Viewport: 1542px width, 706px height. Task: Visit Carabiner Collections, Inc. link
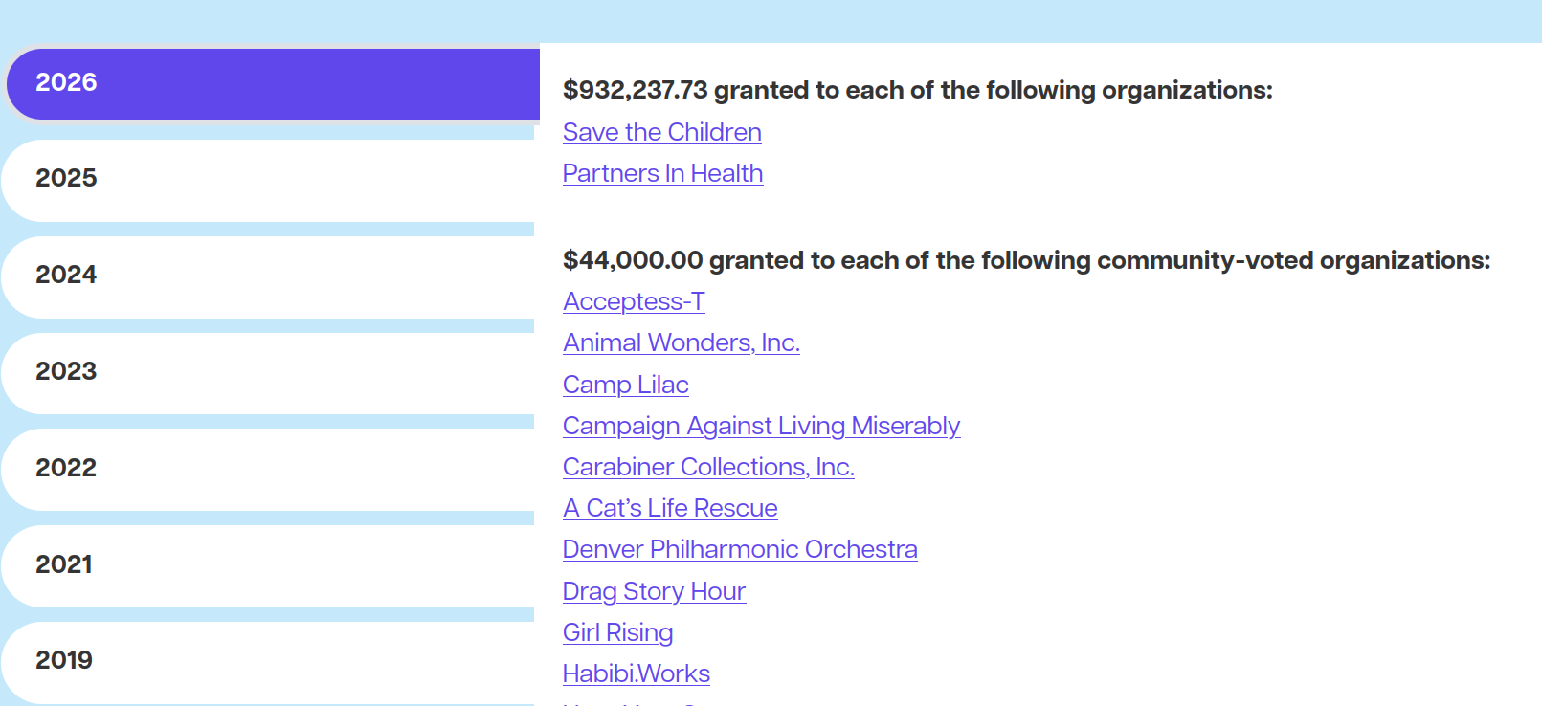pyautogui.click(x=708, y=467)
